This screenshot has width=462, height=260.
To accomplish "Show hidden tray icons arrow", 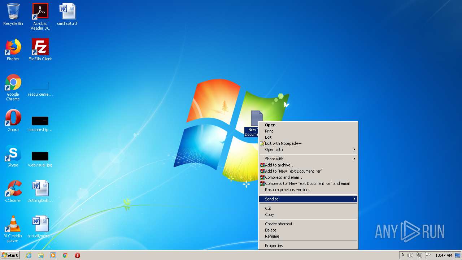I will tap(402, 255).
